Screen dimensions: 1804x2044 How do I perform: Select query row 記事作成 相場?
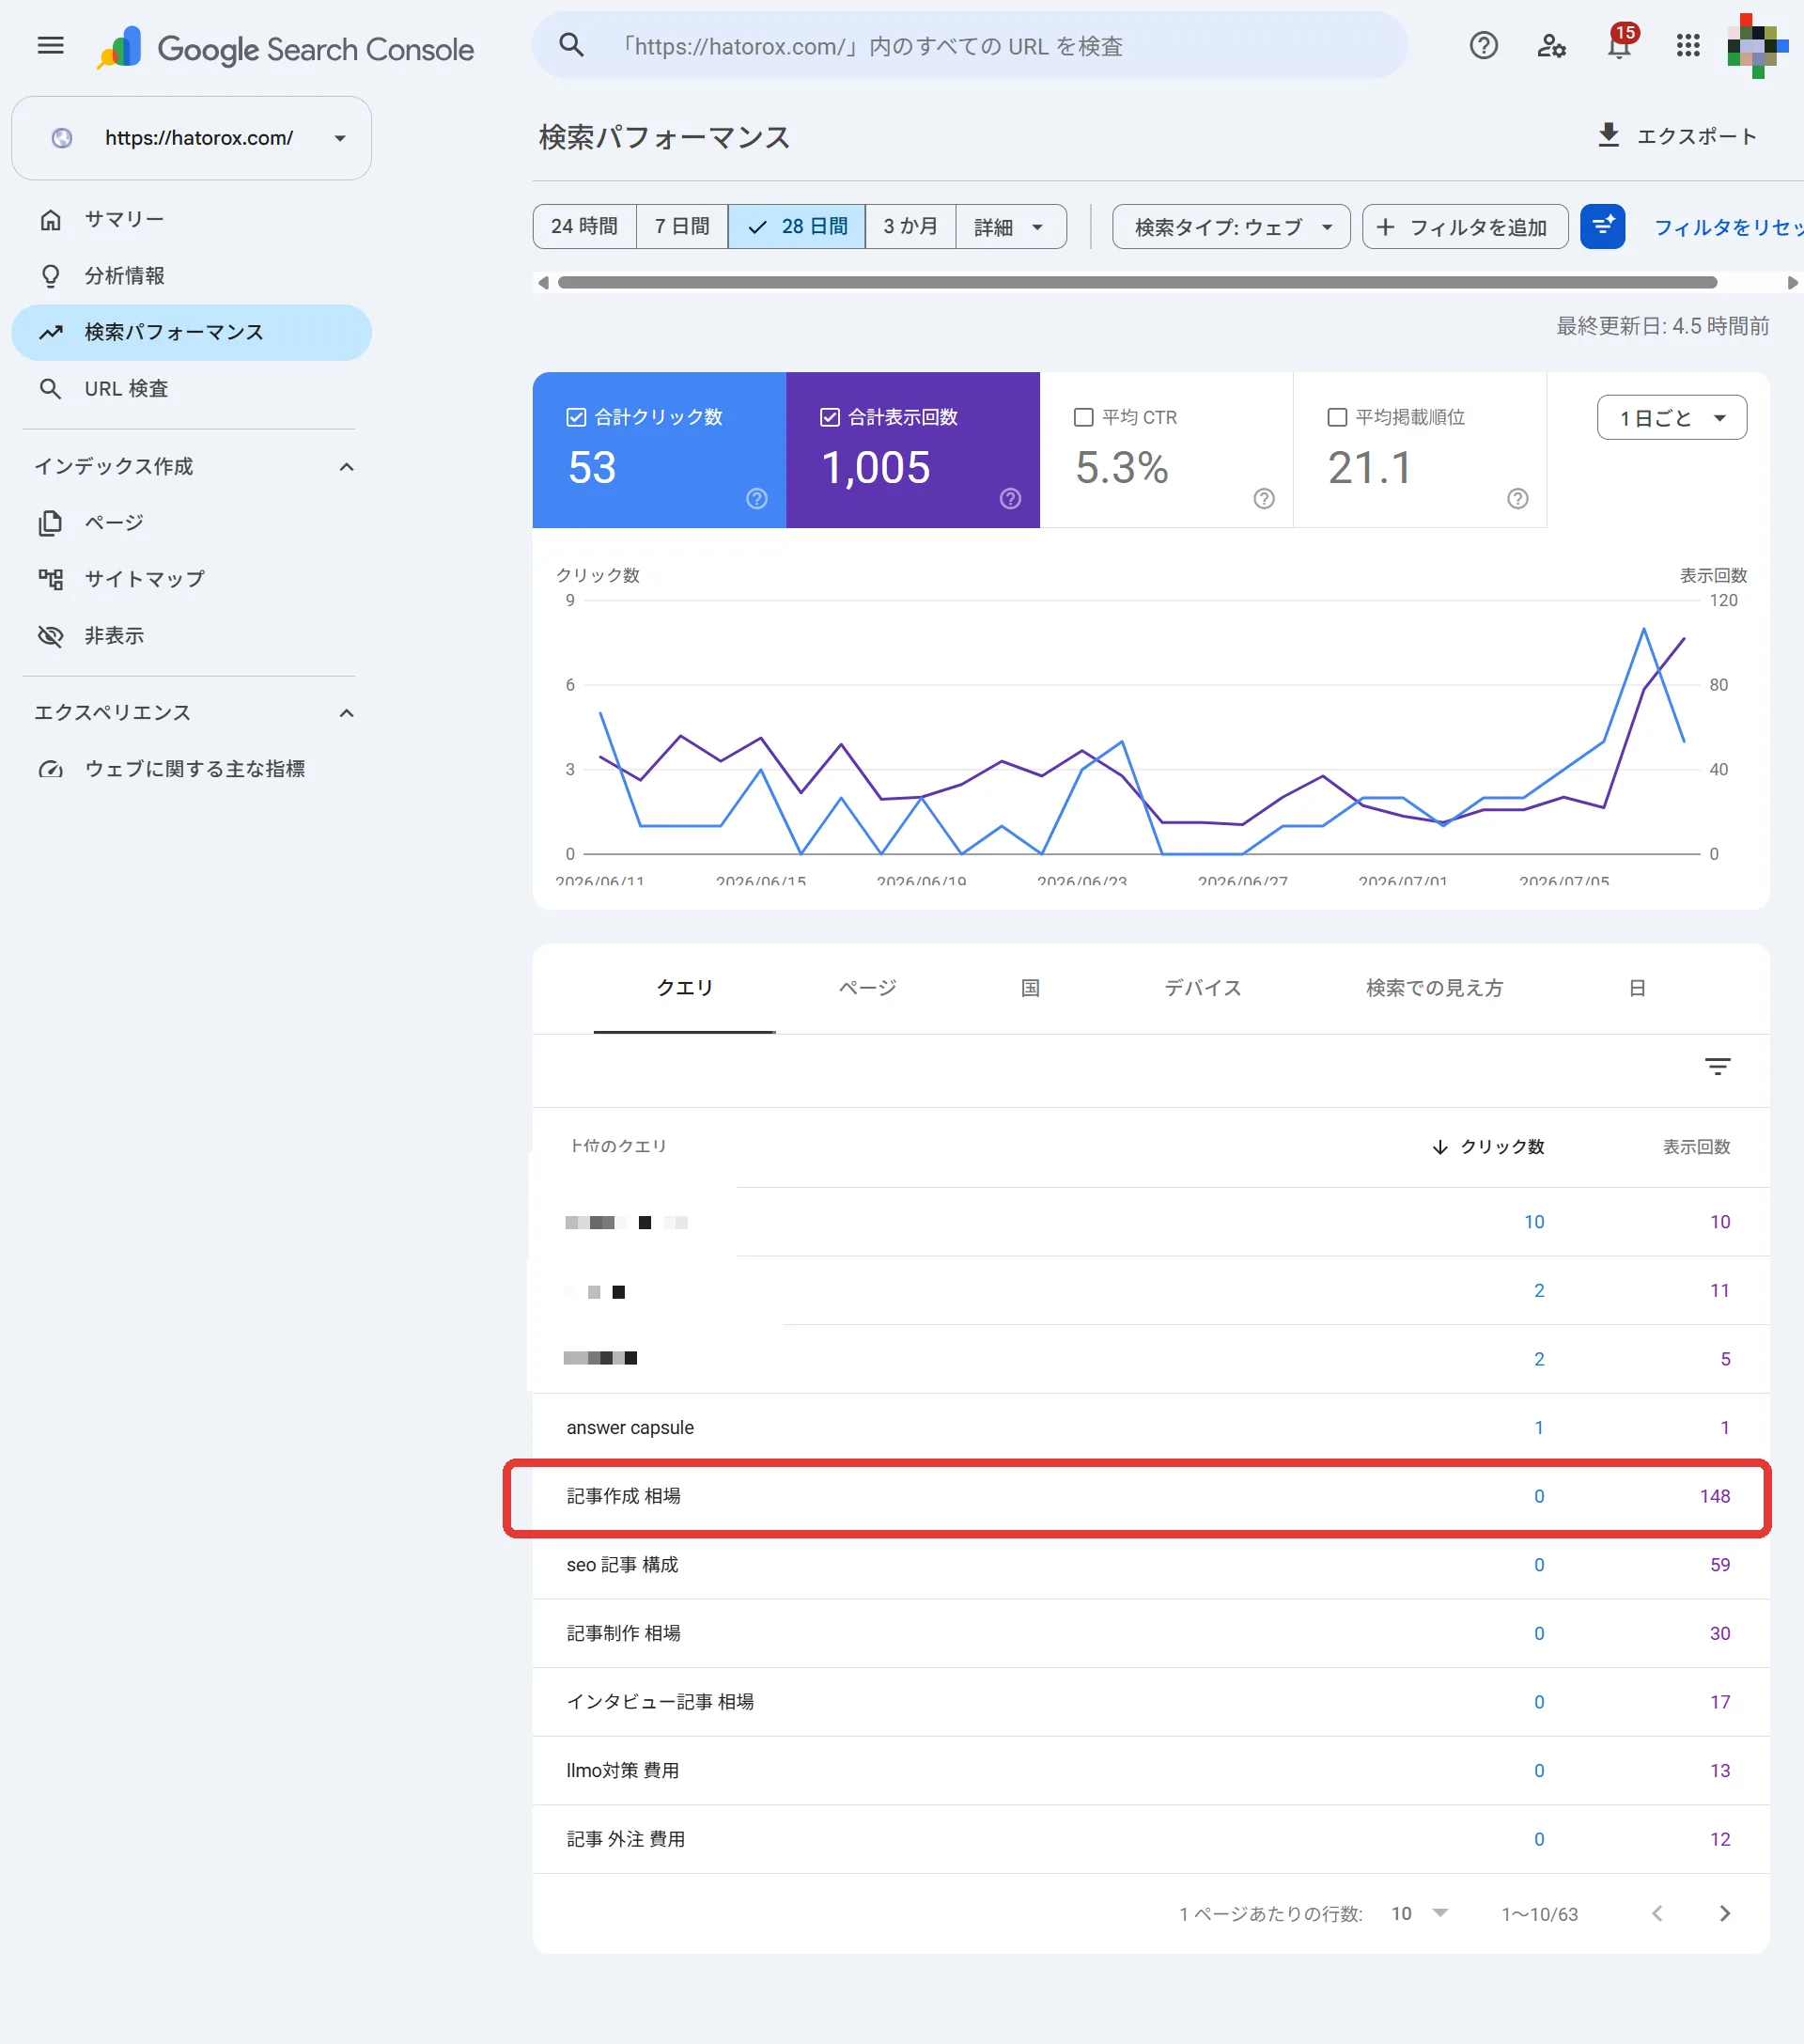(x=1150, y=1496)
